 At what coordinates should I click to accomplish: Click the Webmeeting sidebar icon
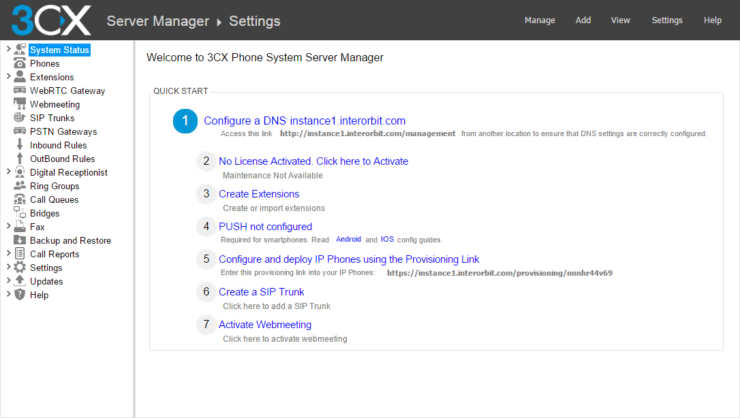[20, 104]
